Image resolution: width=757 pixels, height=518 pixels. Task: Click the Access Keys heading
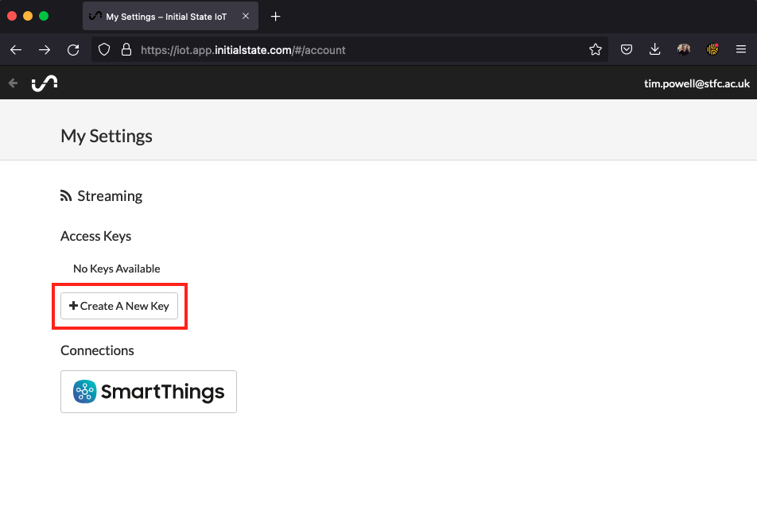[x=95, y=236]
